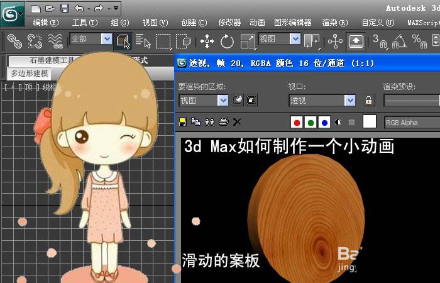Open the Select by Name tool
This screenshot has width=440, height=283.
point(143,41)
